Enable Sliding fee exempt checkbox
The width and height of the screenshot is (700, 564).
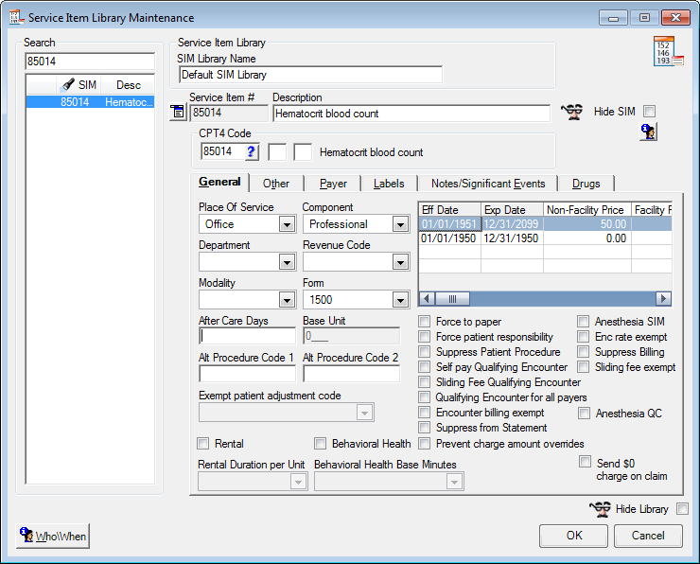(x=583, y=367)
